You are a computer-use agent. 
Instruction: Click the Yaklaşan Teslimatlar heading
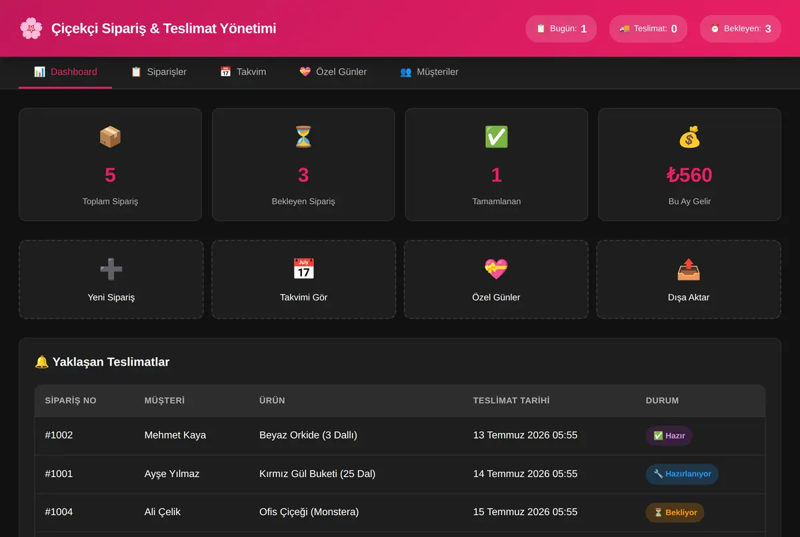pyautogui.click(x=111, y=362)
